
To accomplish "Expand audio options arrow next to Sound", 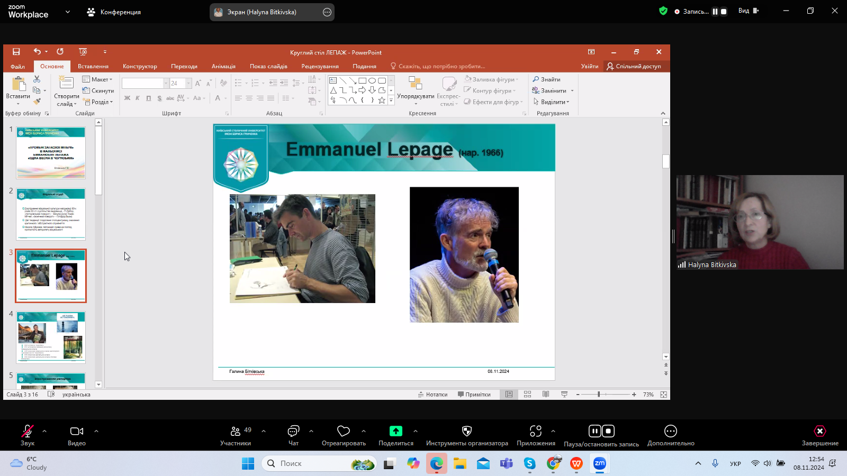I will [44, 431].
